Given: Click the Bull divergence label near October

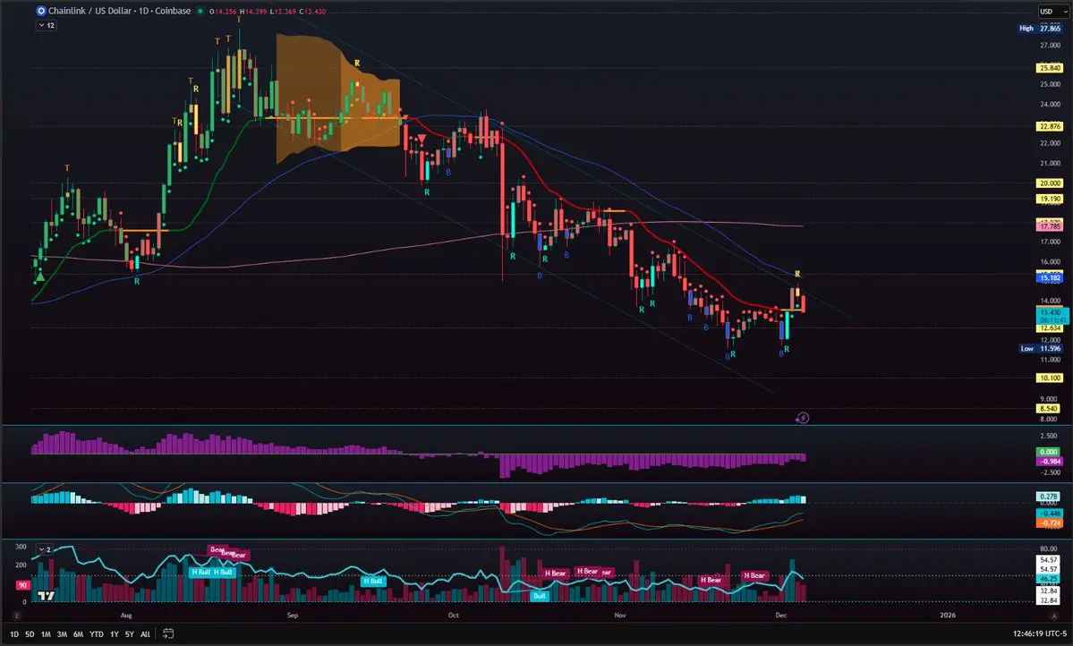Looking at the screenshot, I should click(x=540, y=596).
